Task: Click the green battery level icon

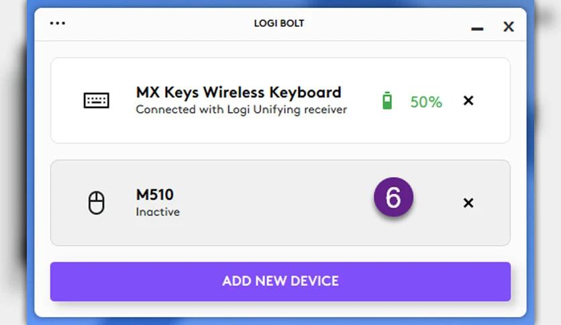Action: [387, 101]
